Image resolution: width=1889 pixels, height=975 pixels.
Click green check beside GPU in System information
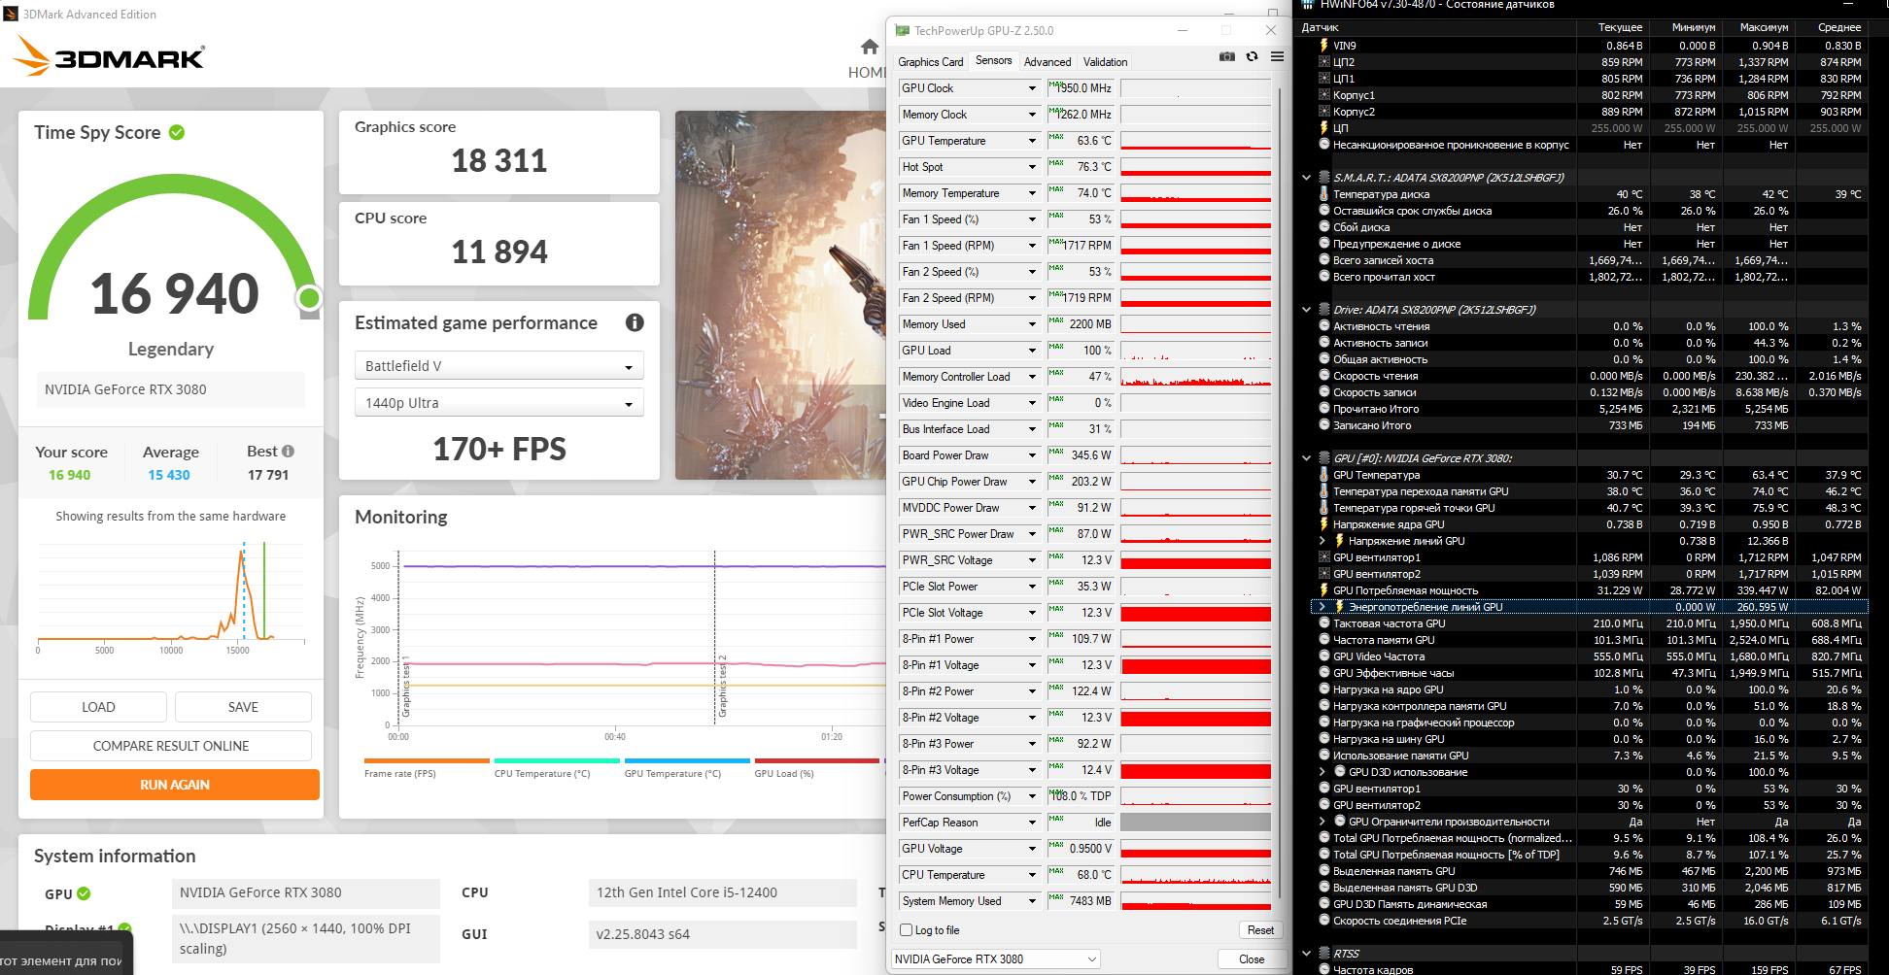coord(84,893)
